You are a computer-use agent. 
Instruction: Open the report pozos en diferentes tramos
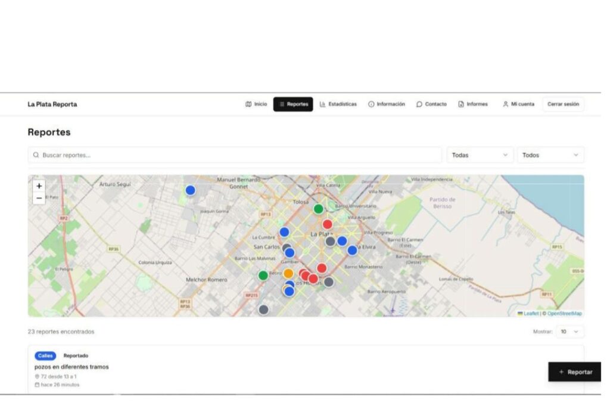click(x=71, y=367)
